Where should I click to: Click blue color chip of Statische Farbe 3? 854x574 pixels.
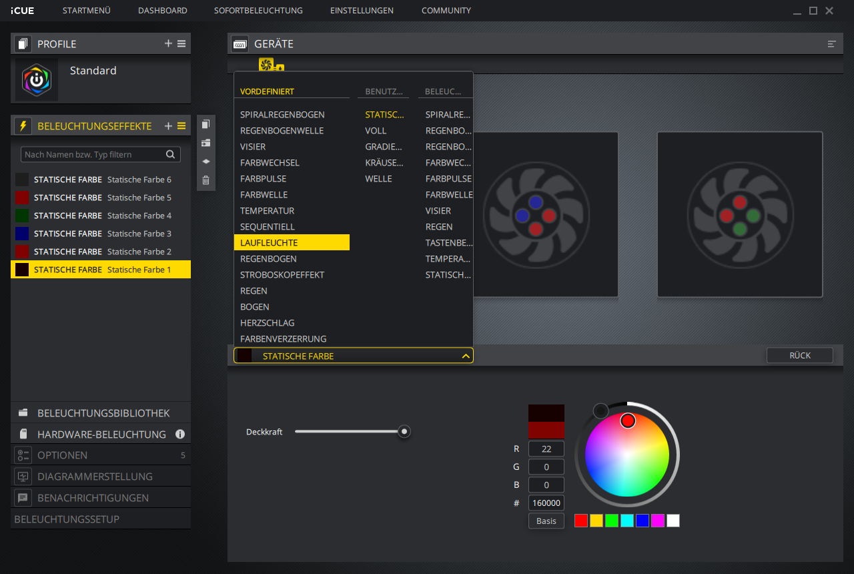click(22, 234)
